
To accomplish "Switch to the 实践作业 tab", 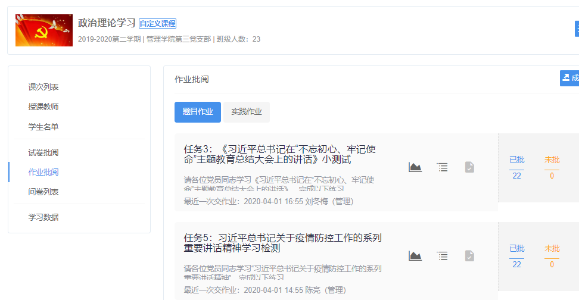I will (247, 112).
